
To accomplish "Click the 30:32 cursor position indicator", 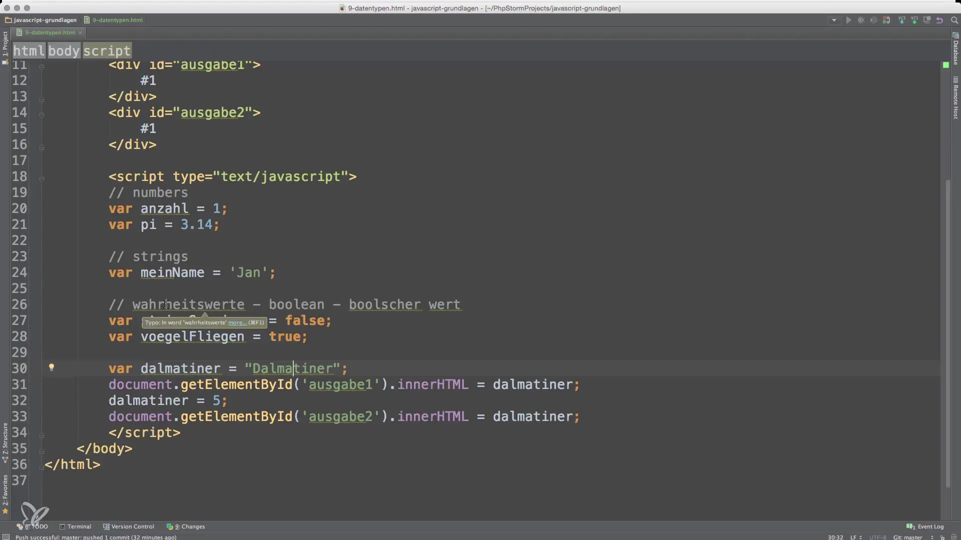I will [835, 537].
